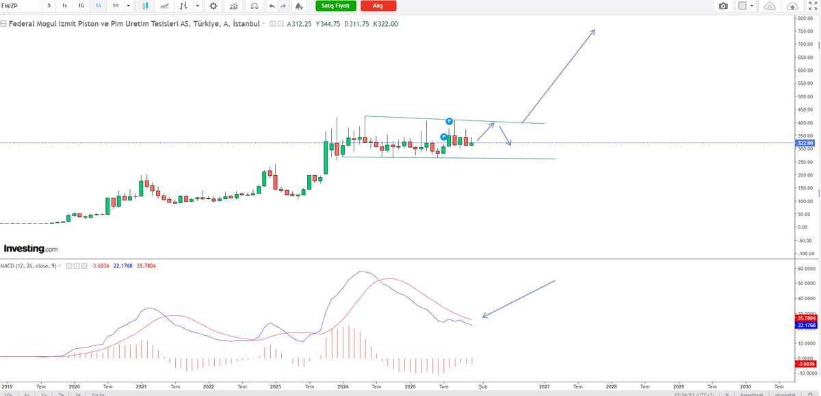Open the layout selection dropdown arrow
The height and width of the screenshot is (396, 821).
pyautogui.click(x=752, y=5)
